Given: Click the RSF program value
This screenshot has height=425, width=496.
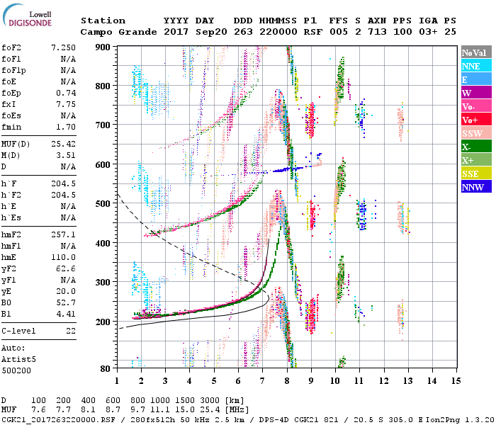Looking at the screenshot, I should click(x=313, y=32).
